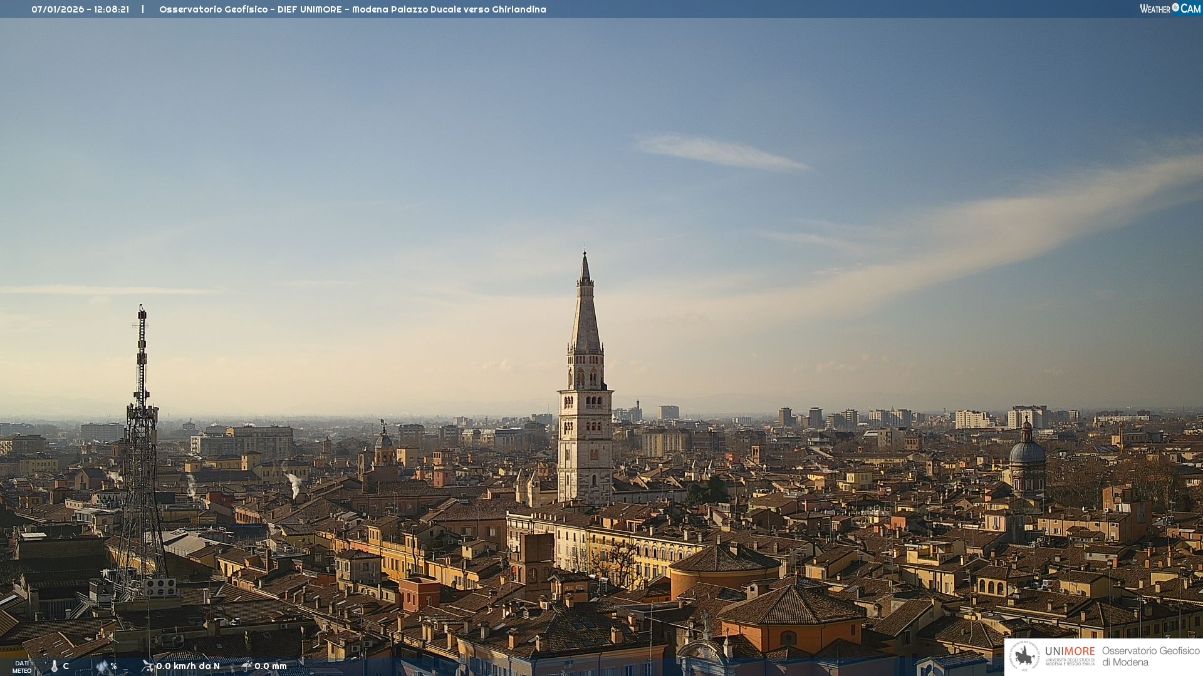
Task: Click the temperature unit C text
Action: tap(66, 666)
